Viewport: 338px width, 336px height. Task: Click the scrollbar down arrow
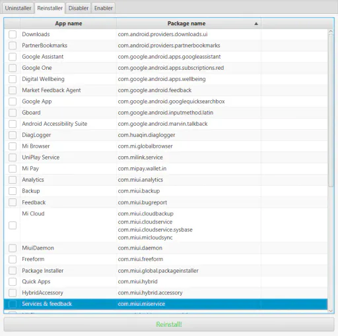(x=331, y=311)
